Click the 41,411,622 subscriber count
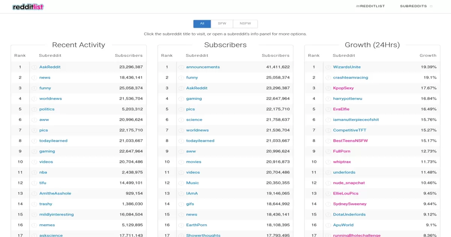The width and height of the screenshot is (451, 237). (278, 67)
